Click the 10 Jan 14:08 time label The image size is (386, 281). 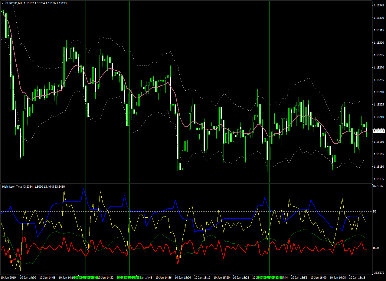[47, 277]
